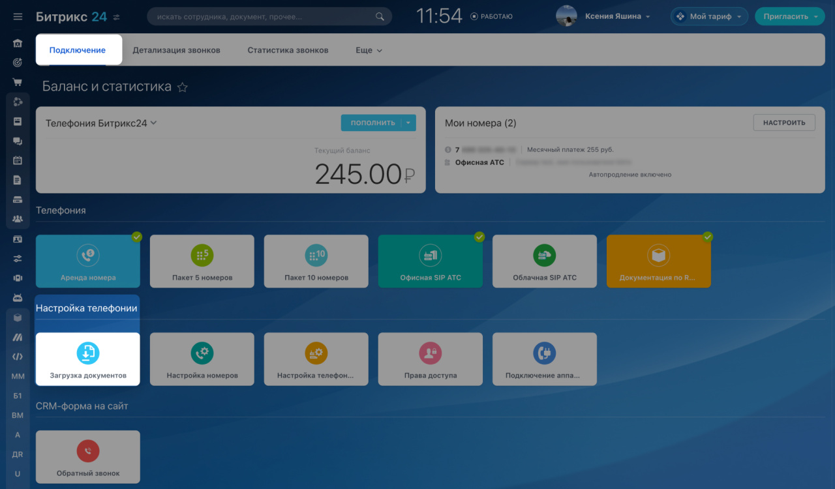835x489 pixels.
Task: Open the double-slash stripes sidebar icon
Action: click(x=18, y=337)
